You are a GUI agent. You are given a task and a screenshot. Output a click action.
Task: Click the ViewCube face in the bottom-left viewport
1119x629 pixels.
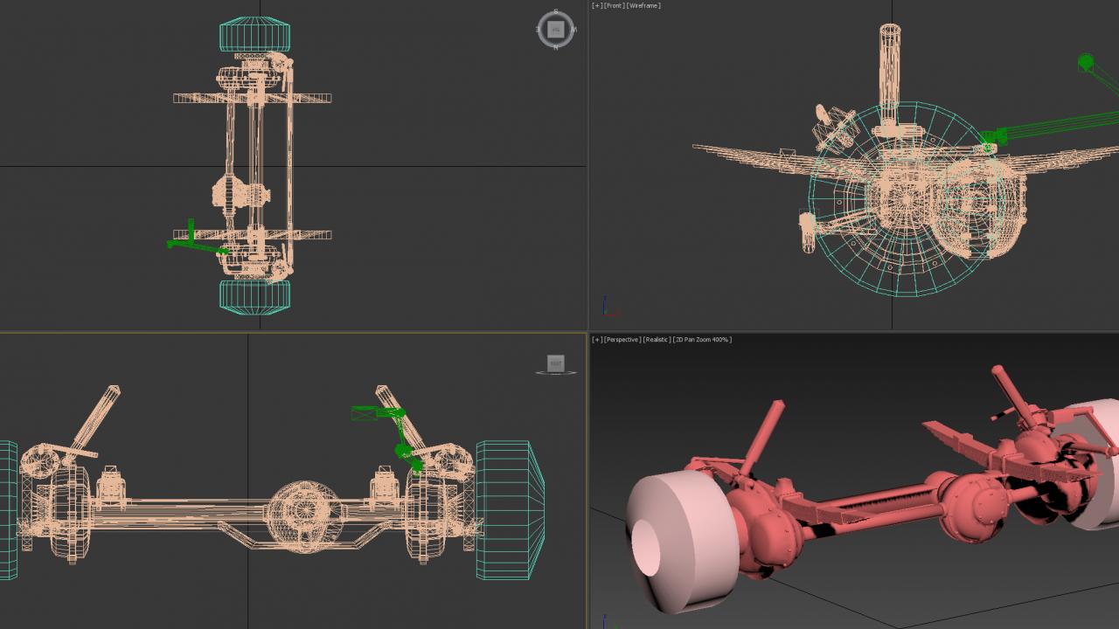[x=555, y=363]
